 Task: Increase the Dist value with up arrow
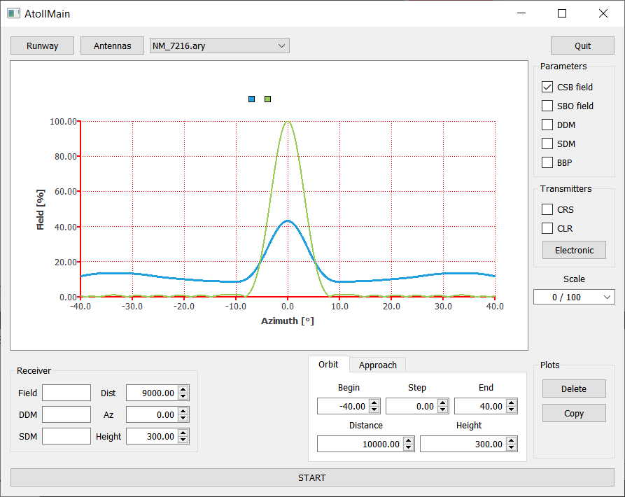point(183,390)
